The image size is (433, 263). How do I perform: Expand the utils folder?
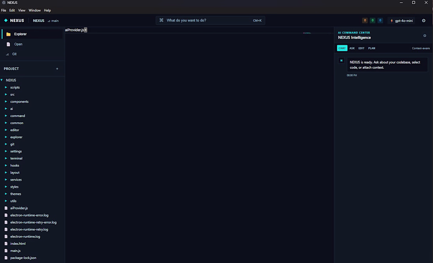point(6,201)
